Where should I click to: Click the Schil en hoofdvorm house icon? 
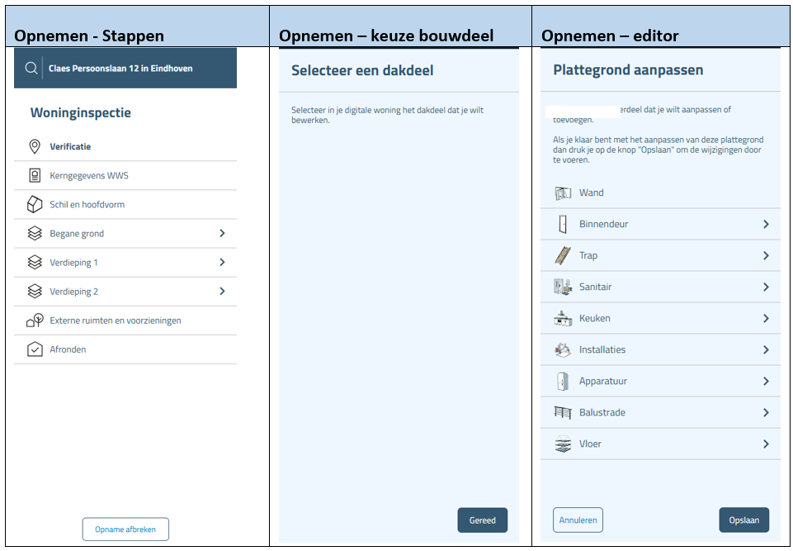pyautogui.click(x=32, y=204)
